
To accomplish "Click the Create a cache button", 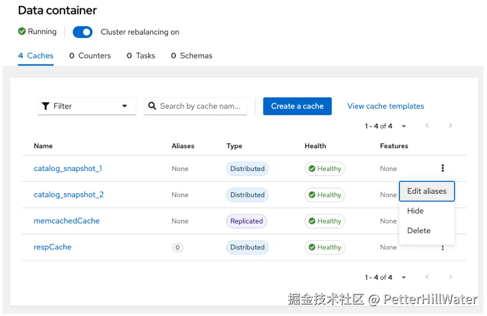I will click(297, 106).
